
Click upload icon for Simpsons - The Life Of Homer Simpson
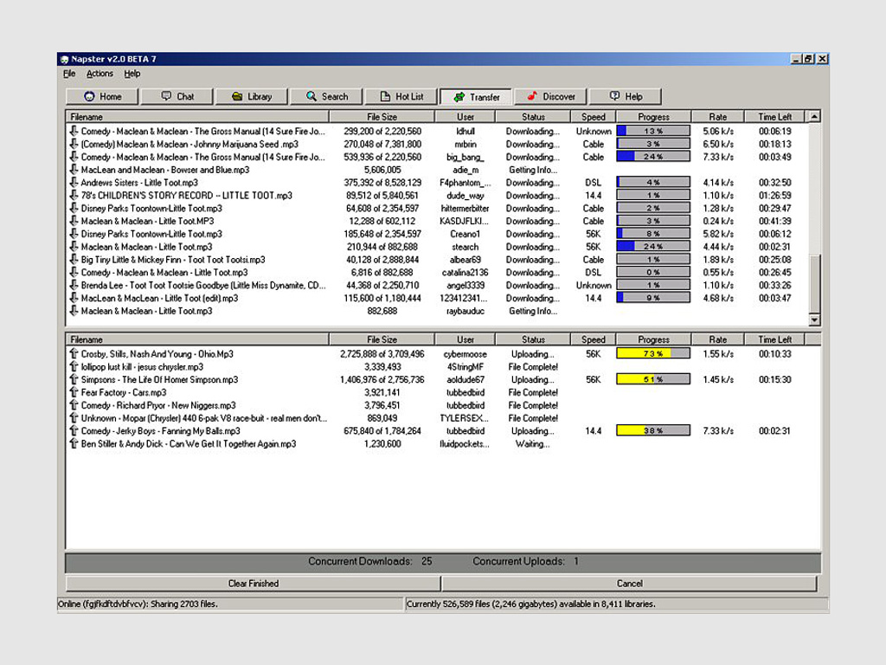pyautogui.click(x=74, y=379)
